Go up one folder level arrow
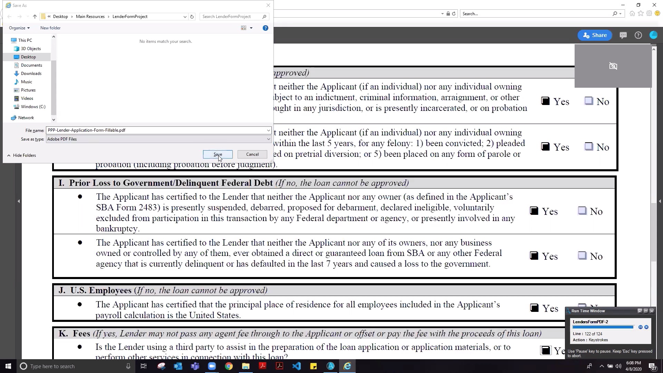This screenshot has width=663, height=373. tap(35, 17)
